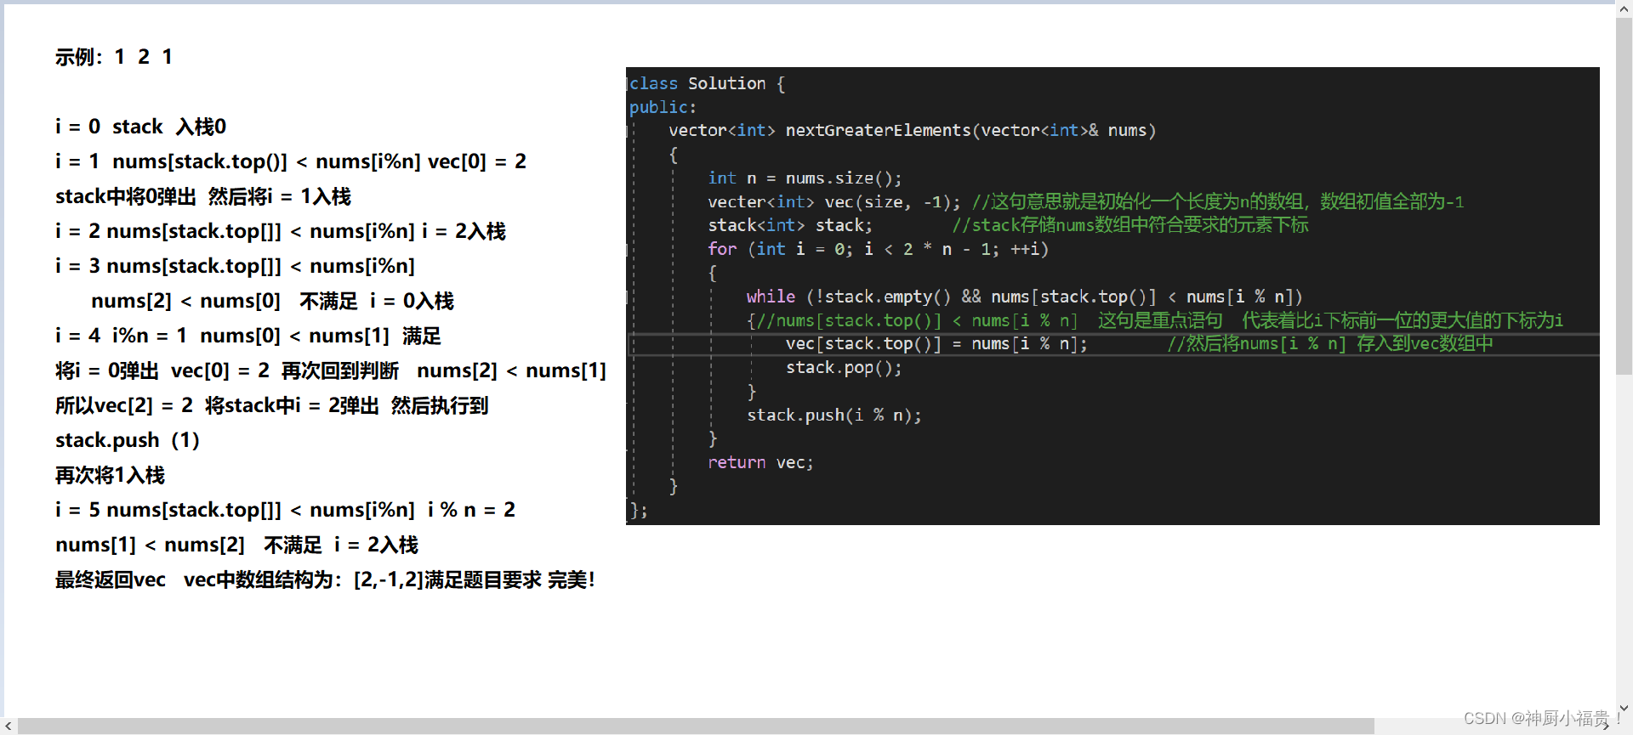Screen dimensions: 1633x735
Task: Click the comment about initializing array to -1
Action: coord(1218,201)
